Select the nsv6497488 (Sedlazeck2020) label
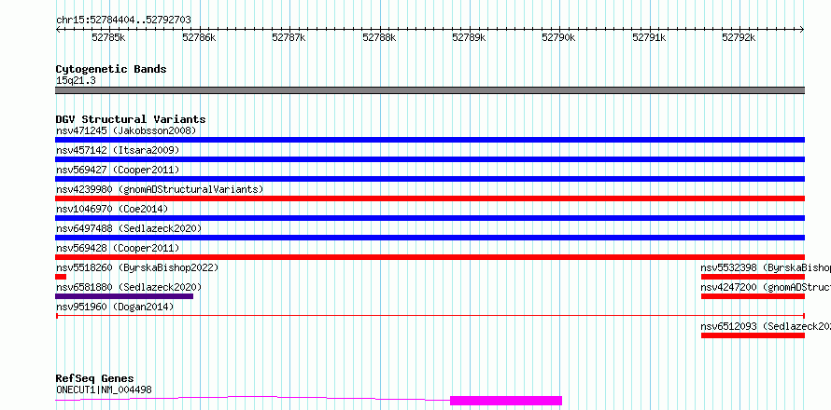The height and width of the screenshot is (410, 831). point(129,228)
